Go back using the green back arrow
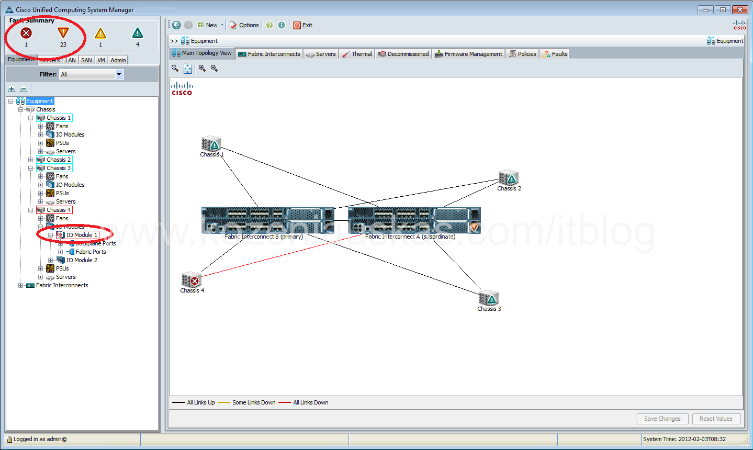This screenshot has height=450, width=753. (176, 25)
